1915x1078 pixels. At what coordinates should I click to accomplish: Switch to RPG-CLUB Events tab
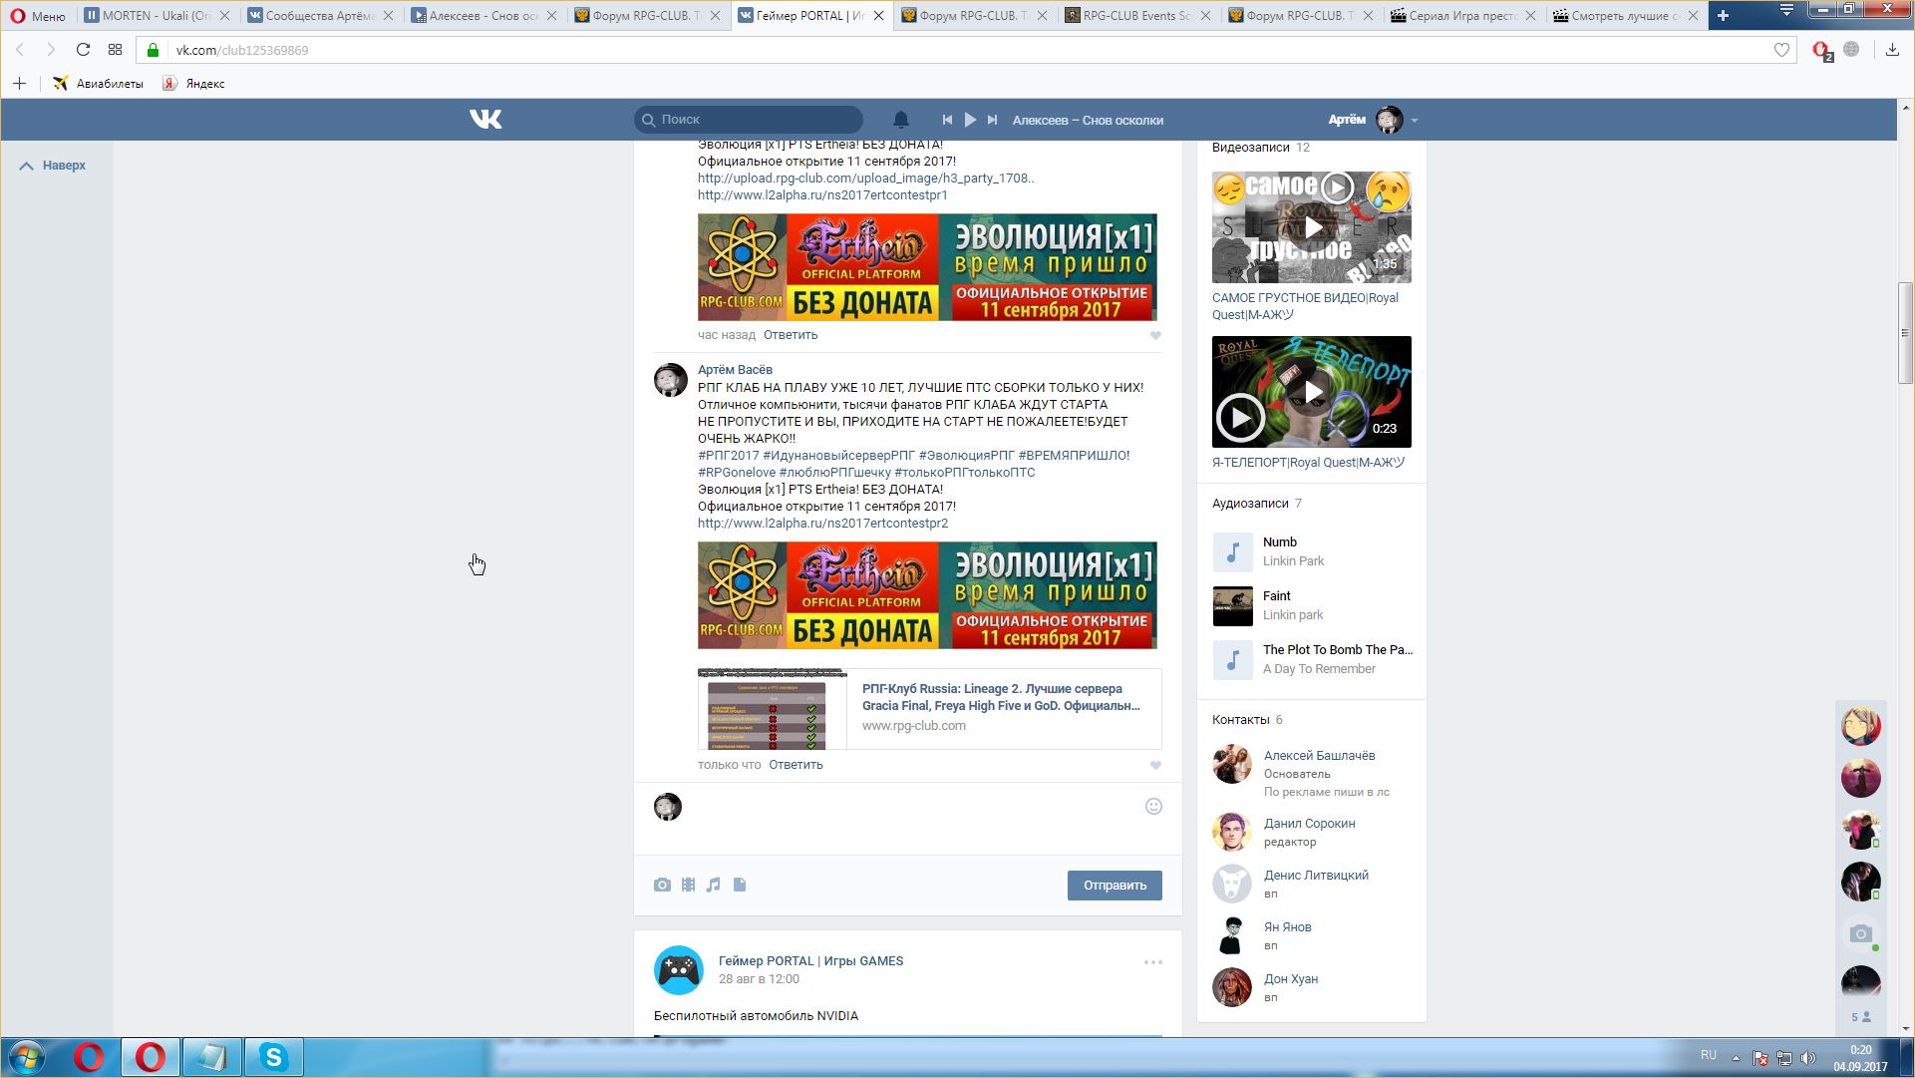click(1136, 16)
